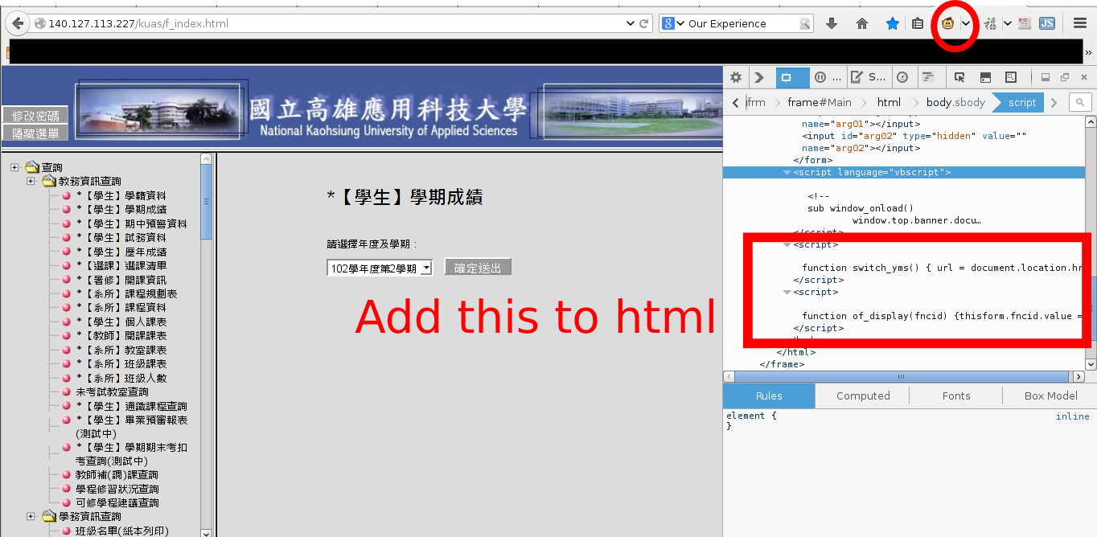Open *【學生】歷年成績 link
Viewport: 1097px width, 537px height.
point(121,252)
